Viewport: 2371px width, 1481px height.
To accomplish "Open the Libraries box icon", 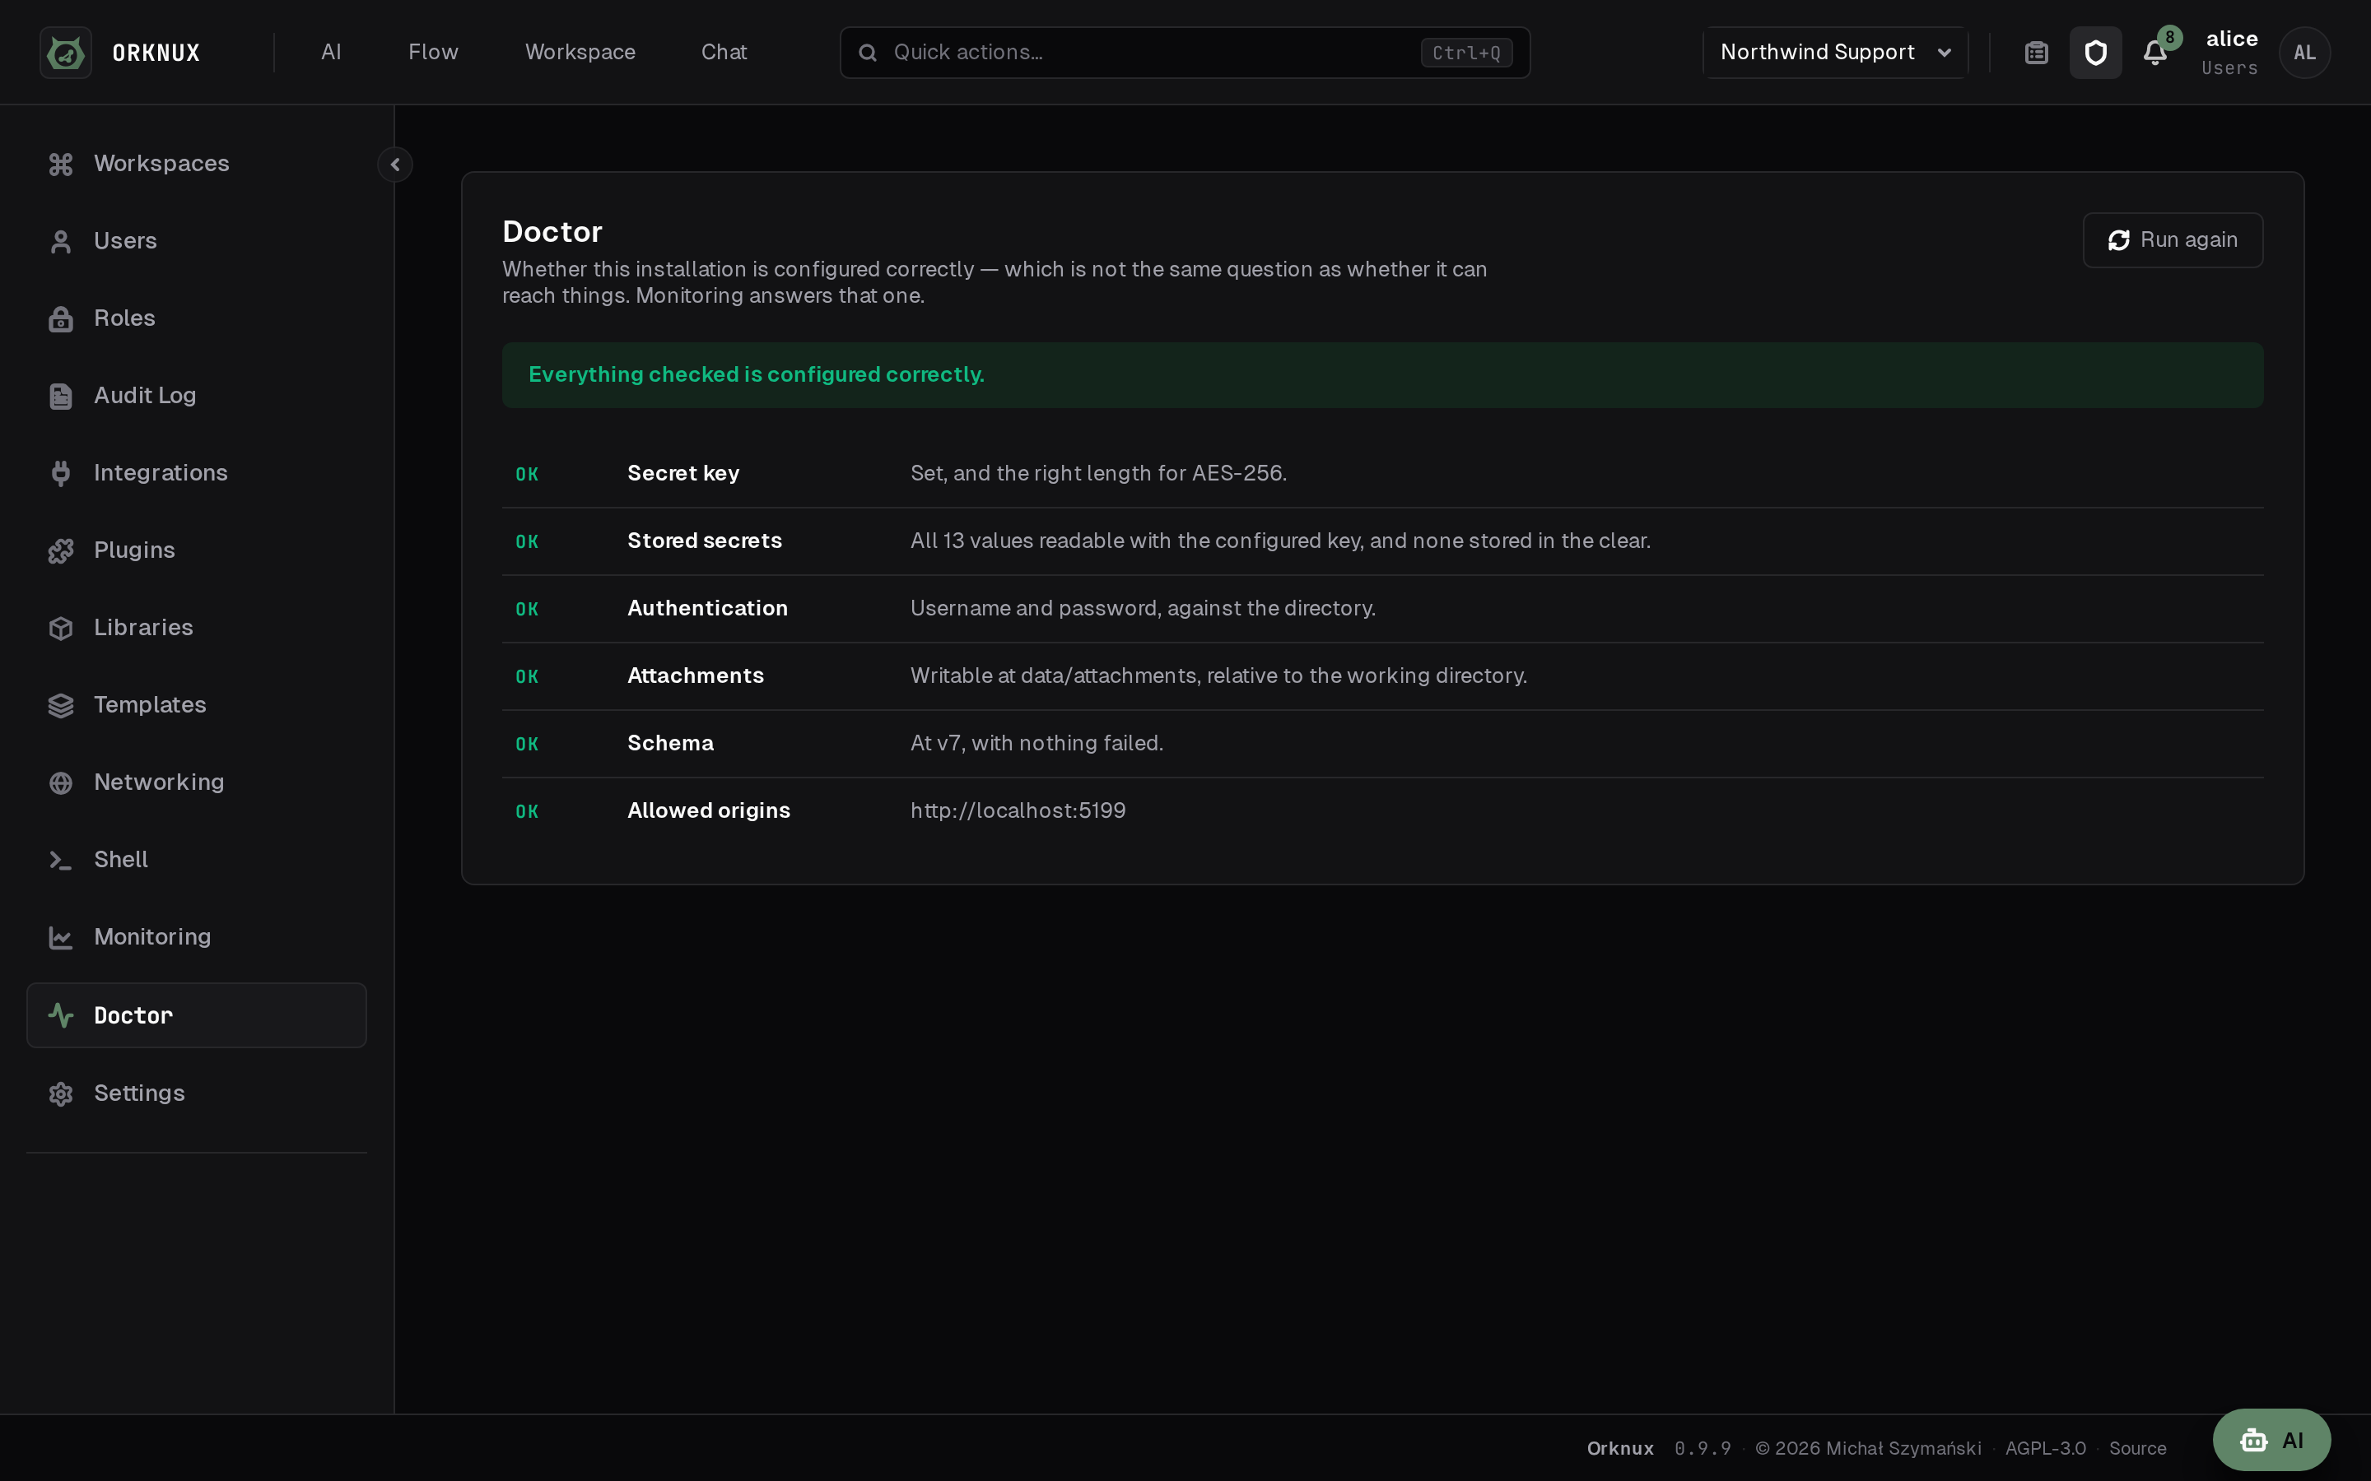I will (x=61, y=628).
